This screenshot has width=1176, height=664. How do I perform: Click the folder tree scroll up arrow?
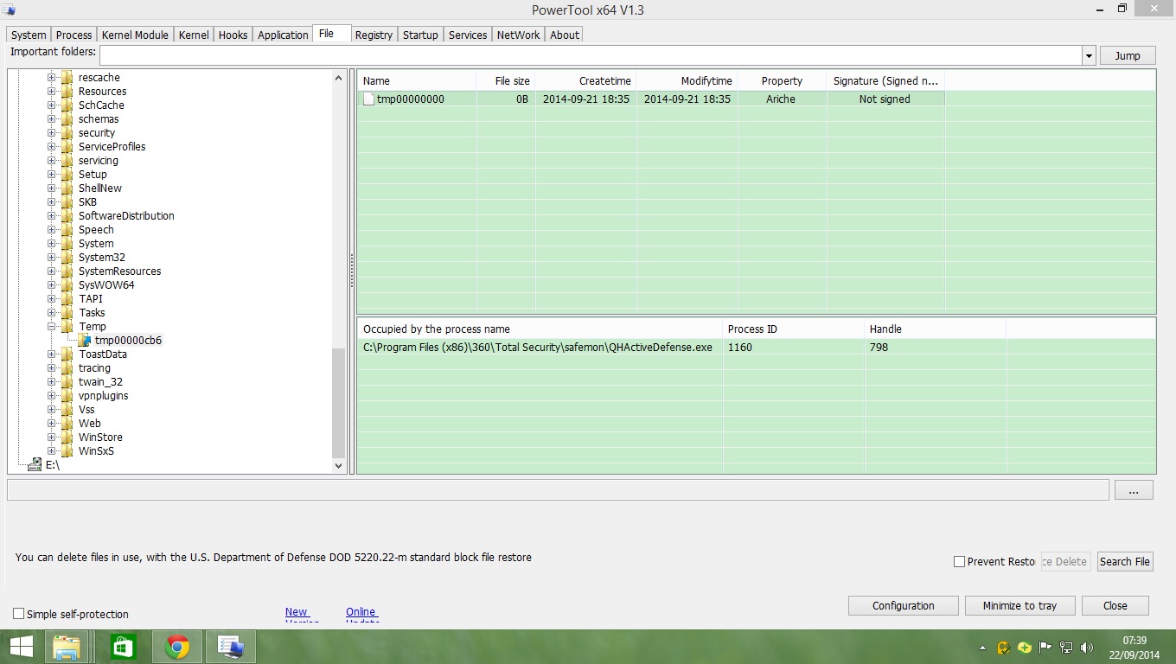click(x=338, y=78)
